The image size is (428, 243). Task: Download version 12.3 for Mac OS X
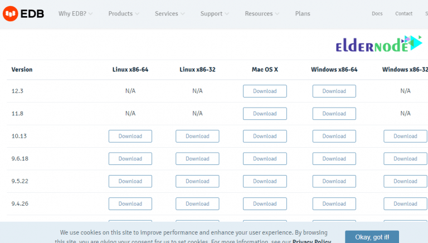(265, 91)
